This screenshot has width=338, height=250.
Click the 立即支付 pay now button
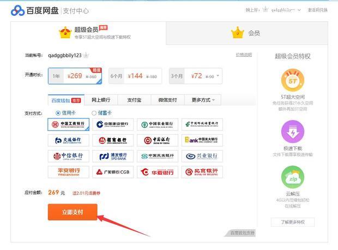click(x=73, y=212)
